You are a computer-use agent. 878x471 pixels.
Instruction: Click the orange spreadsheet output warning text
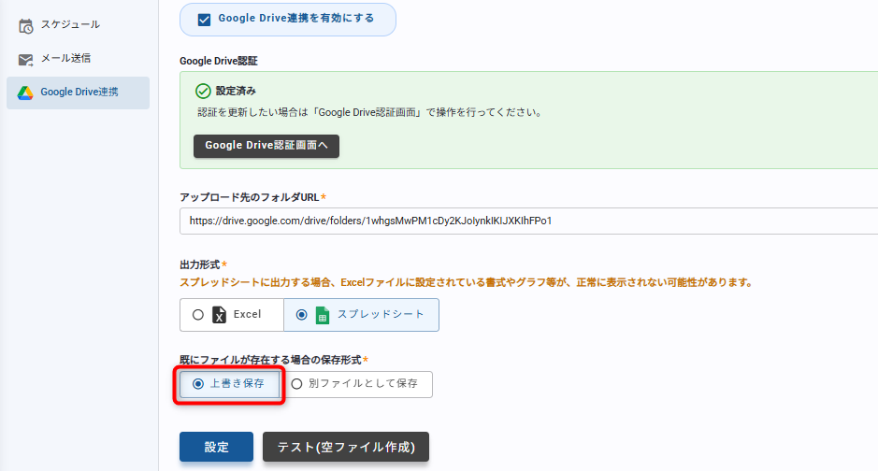[x=467, y=282]
